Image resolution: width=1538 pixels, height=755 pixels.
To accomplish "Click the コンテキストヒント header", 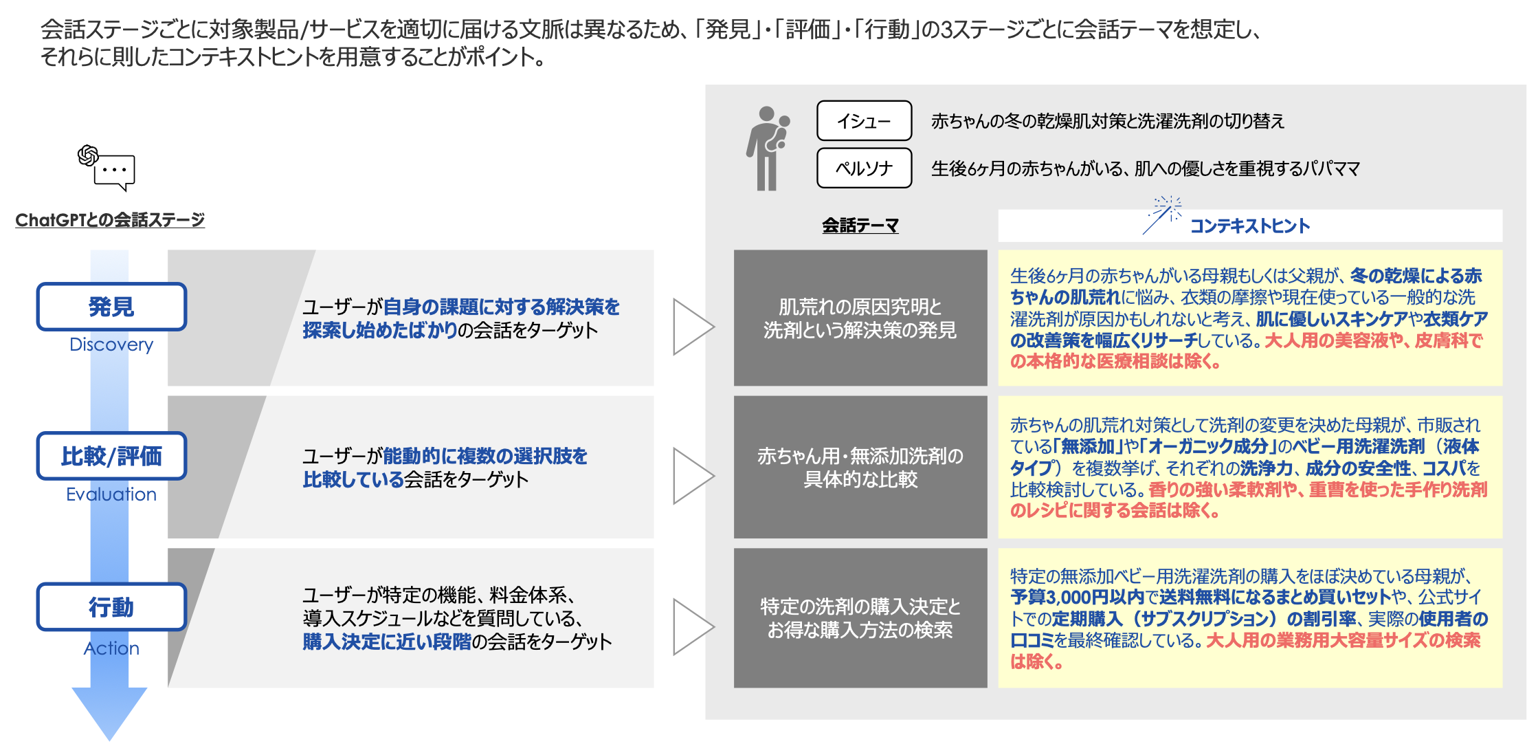I will coord(1249,226).
